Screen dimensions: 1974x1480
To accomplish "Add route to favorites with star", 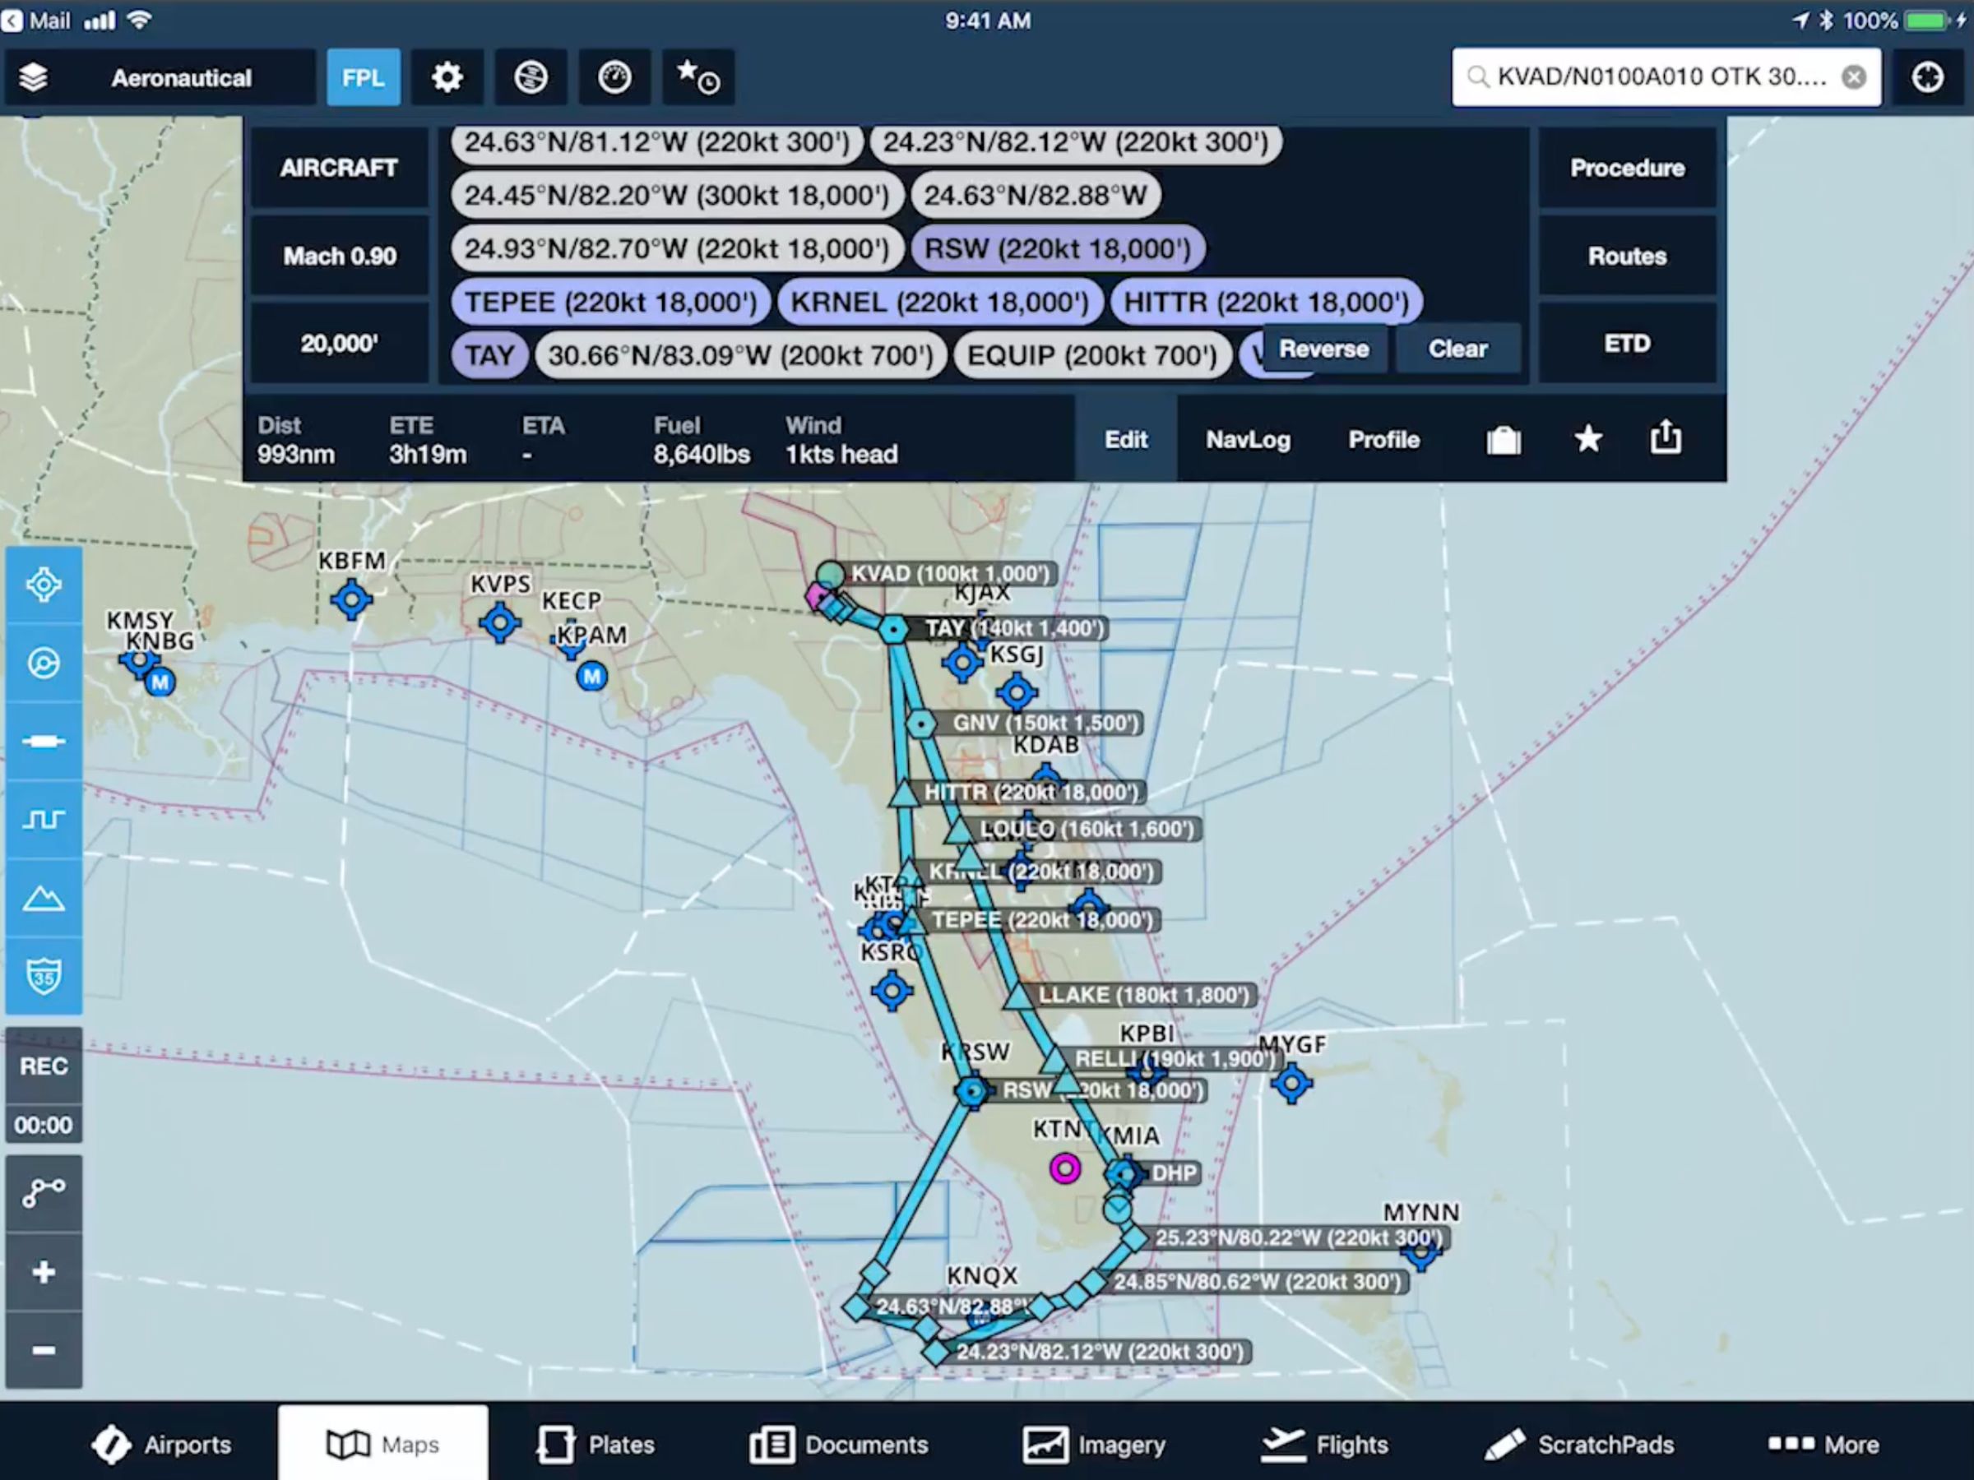I will [x=1587, y=439].
